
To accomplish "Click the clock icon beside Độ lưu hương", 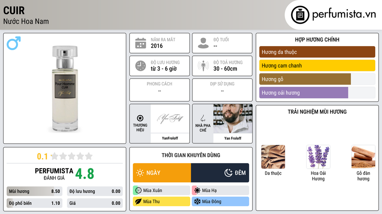I will 141,66.
